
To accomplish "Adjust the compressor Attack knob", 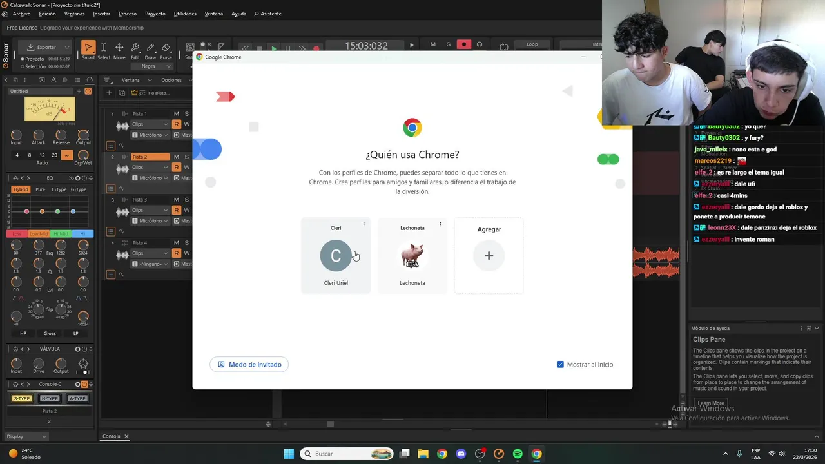I will 39,135.
